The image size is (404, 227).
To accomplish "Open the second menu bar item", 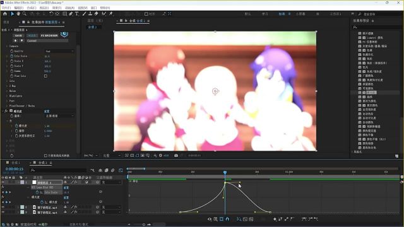I will (x=18, y=8).
